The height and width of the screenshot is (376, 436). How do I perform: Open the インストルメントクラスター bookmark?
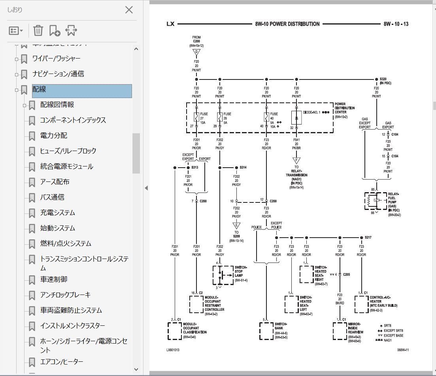tap(73, 326)
